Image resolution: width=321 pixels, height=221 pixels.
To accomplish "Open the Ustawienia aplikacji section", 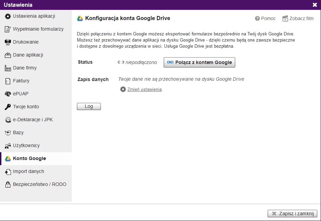I will (34, 16).
